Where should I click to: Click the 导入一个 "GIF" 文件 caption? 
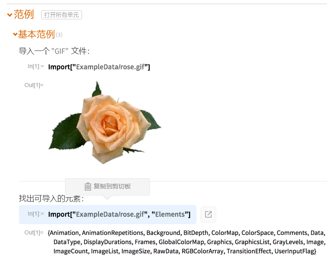coord(54,51)
